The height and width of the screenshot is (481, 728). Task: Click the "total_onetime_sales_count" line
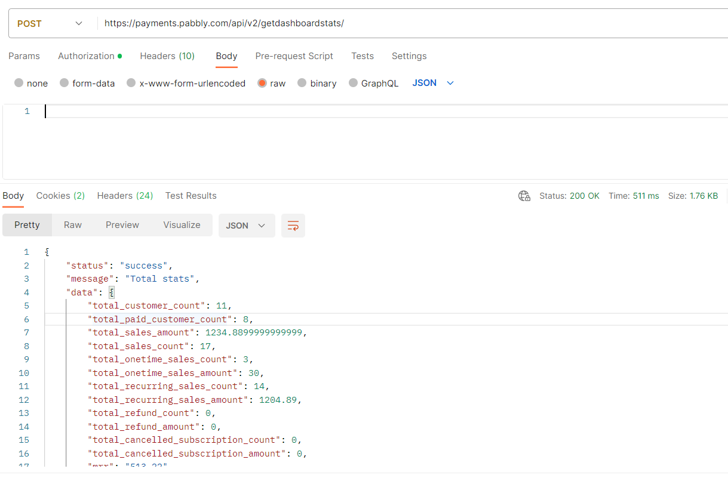(171, 359)
